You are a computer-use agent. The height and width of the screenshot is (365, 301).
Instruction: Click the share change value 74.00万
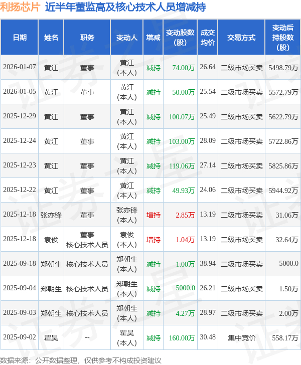coord(184,68)
